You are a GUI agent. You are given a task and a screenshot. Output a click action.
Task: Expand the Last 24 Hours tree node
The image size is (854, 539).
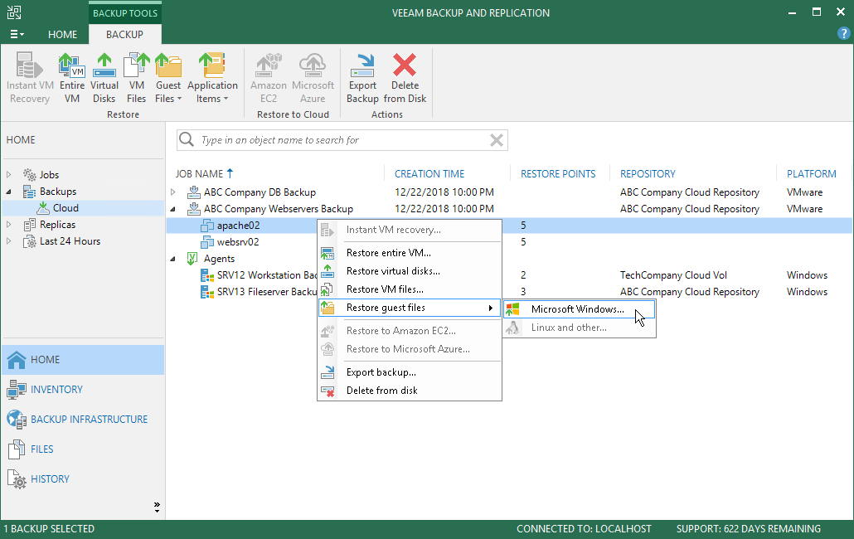click(x=9, y=241)
